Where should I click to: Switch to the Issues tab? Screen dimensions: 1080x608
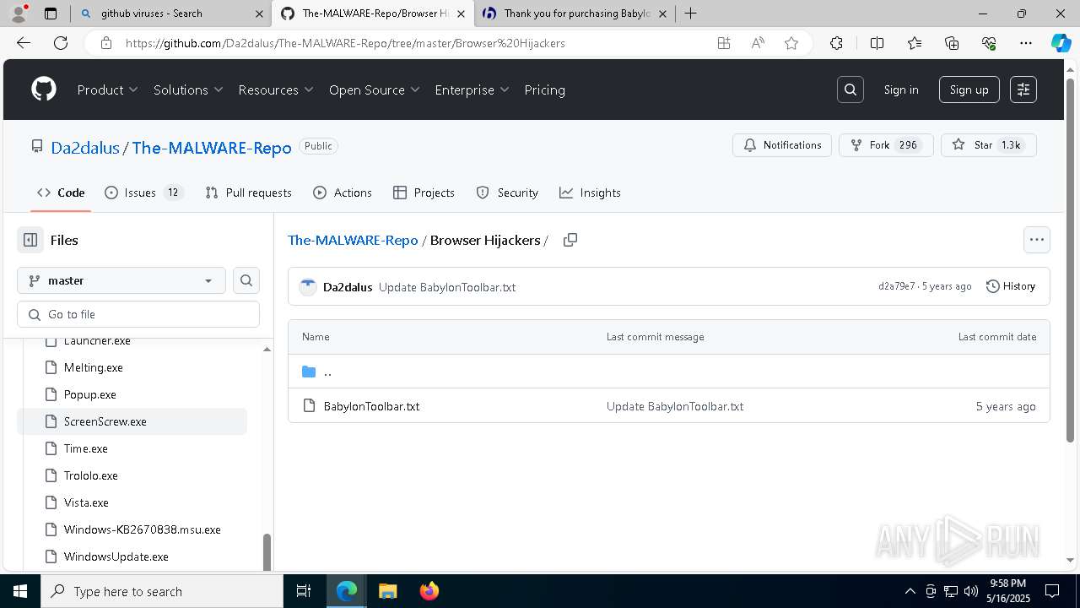coord(143,193)
